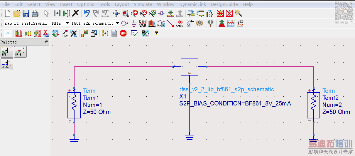The width and height of the screenshot is (355, 156).
Task: Select the red insert wire tool
Action: [x=170, y=23]
